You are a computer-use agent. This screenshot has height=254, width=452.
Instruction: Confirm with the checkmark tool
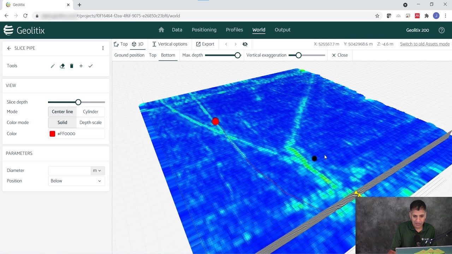coord(90,66)
